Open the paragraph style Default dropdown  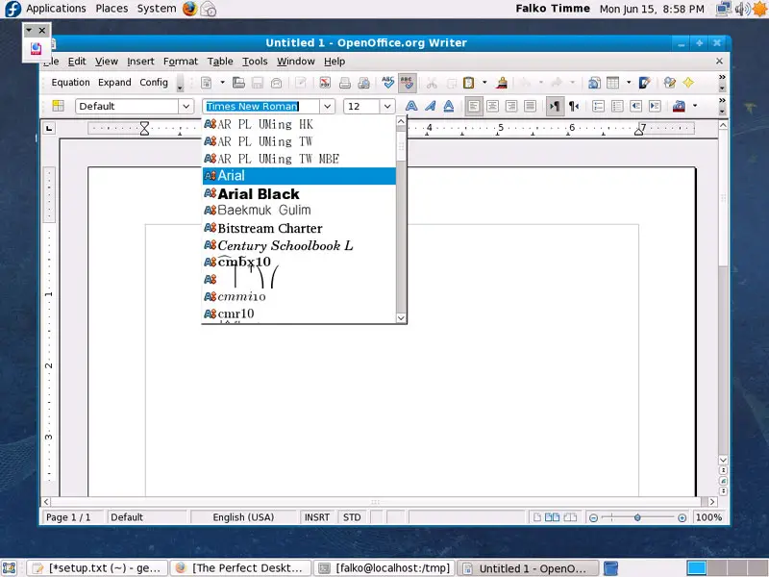(186, 106)
